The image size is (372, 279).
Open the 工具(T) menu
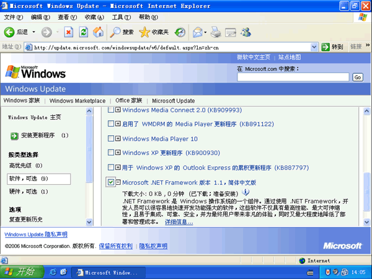click(122, 17)
